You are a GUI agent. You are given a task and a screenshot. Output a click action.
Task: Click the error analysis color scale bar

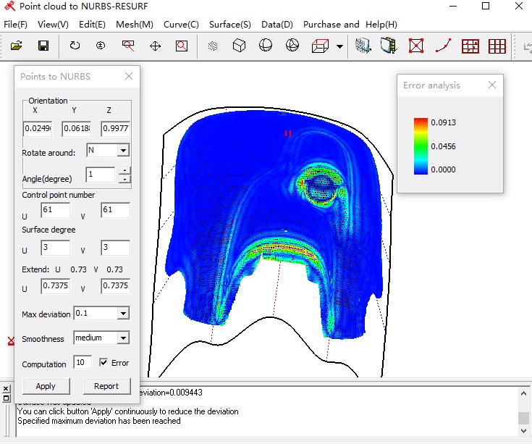[x=421, y=146]
